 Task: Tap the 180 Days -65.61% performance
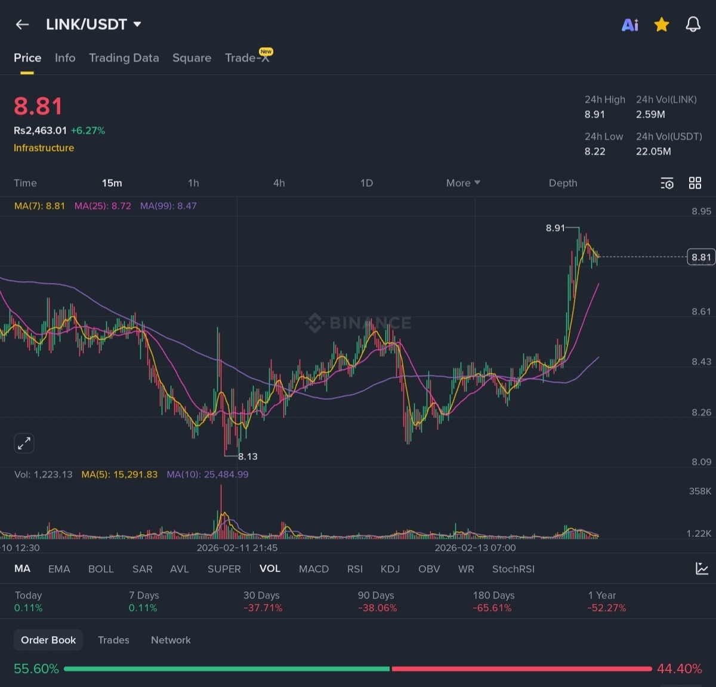click(493, 602)
